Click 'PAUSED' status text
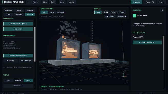This screenshot has width=168, height=94. pyautogui.click(x=44, y=87)
